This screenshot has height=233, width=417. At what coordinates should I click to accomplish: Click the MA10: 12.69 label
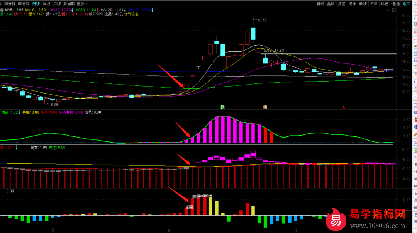point(36,10)
